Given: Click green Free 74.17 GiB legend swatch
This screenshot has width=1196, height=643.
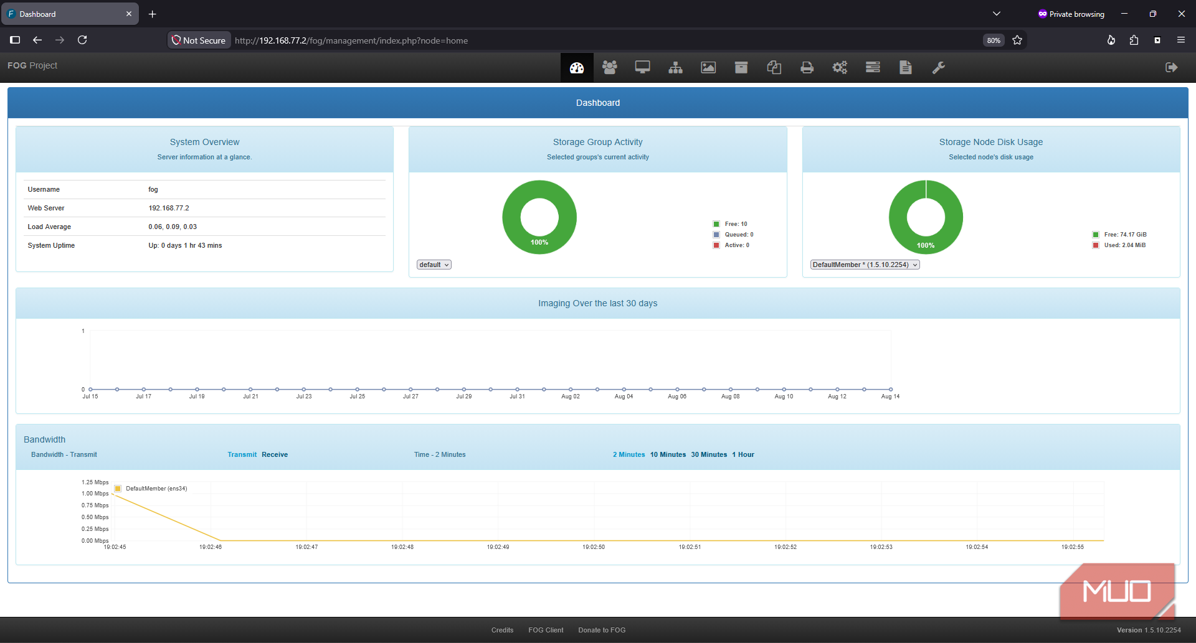Looking at the screenshot, I should click(x=1096, y=235).
